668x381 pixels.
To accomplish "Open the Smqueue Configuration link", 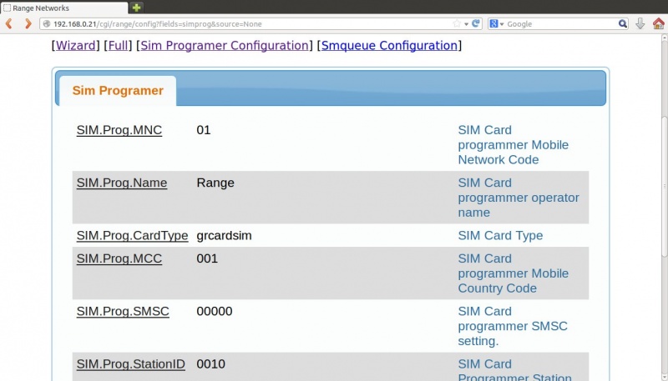I will click(389, 46).
